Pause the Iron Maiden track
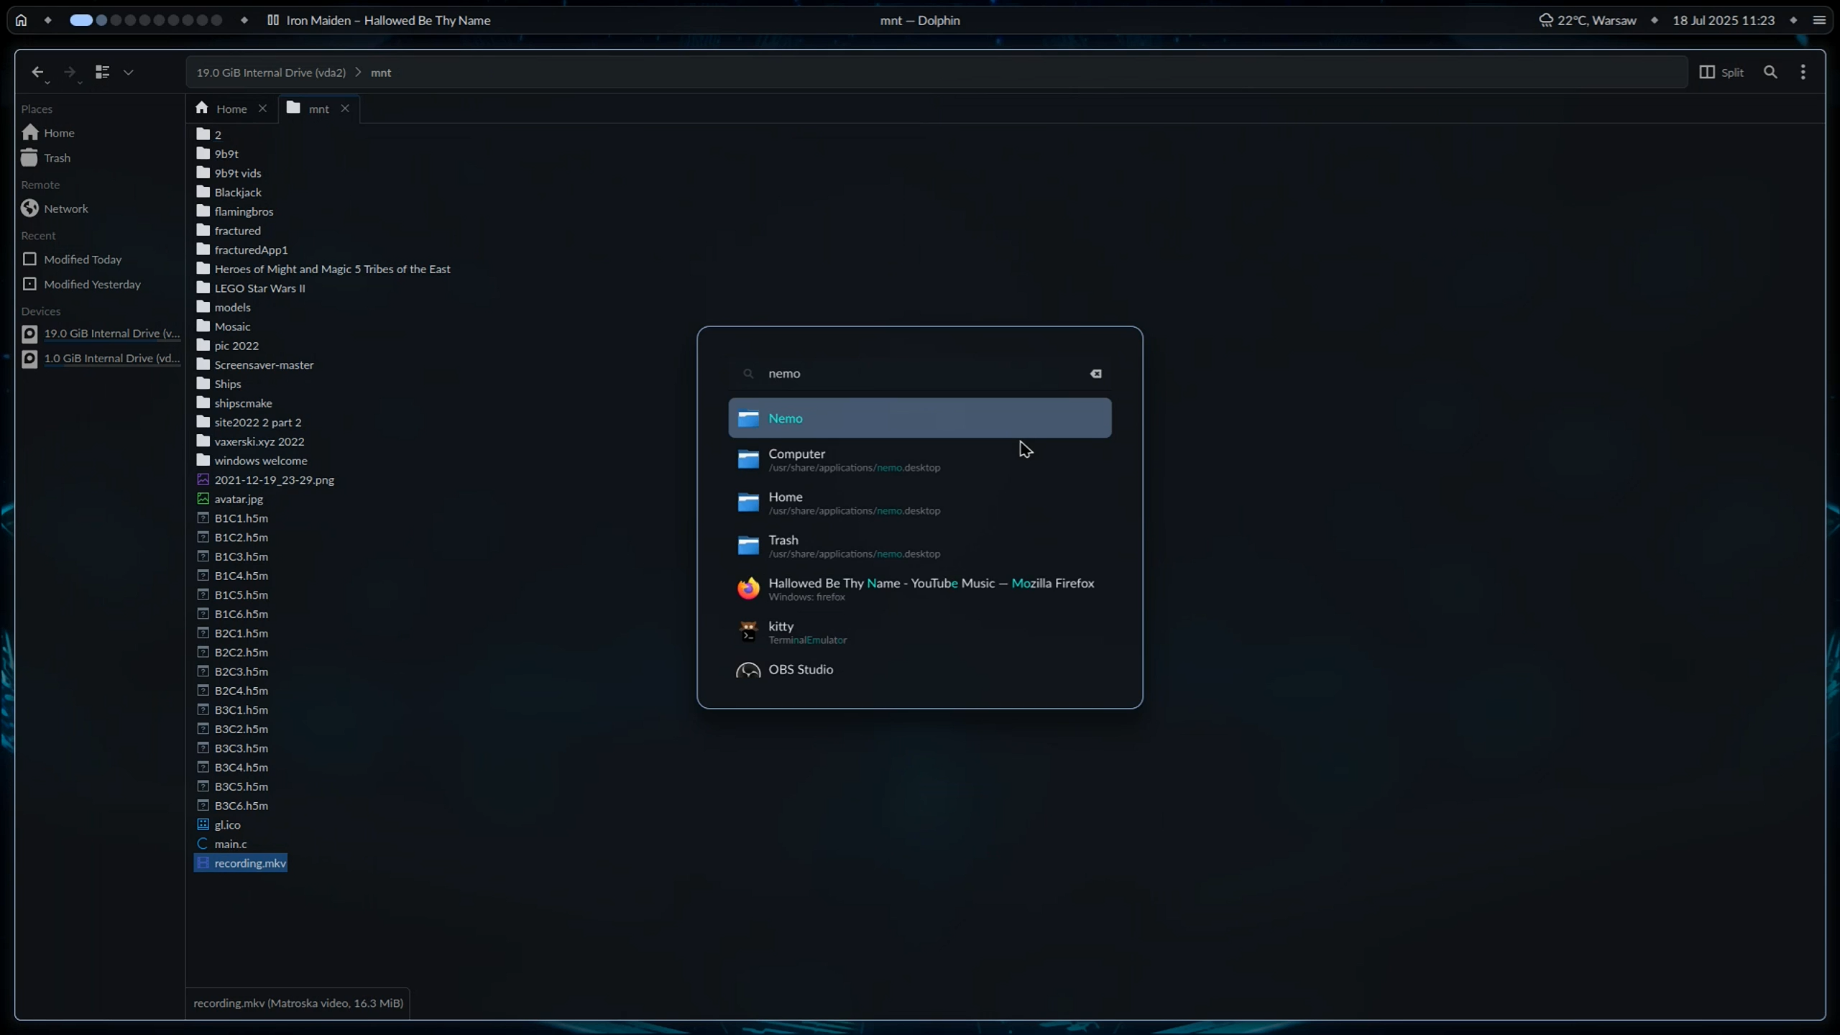 (x=273, y=20)
